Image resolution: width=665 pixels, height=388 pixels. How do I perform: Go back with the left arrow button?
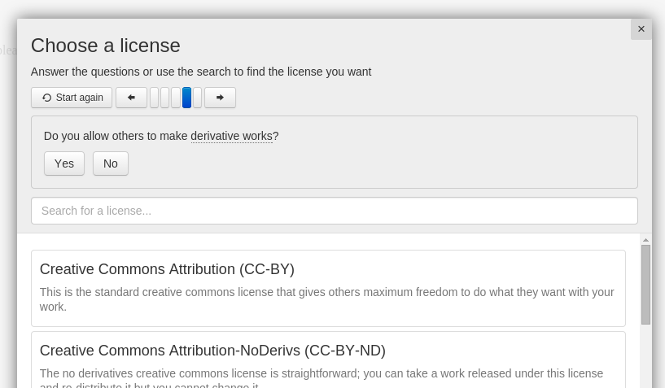(x=131, y=98)
